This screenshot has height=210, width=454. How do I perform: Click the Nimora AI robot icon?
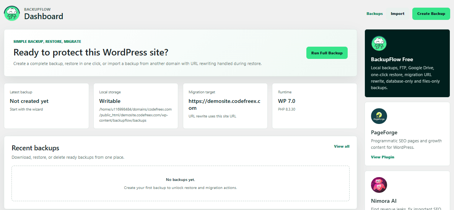click(x=379, y=185)
